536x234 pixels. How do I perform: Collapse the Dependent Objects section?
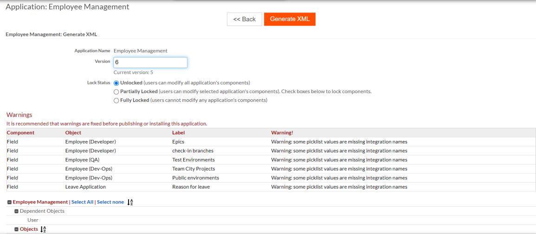point(17,211)
